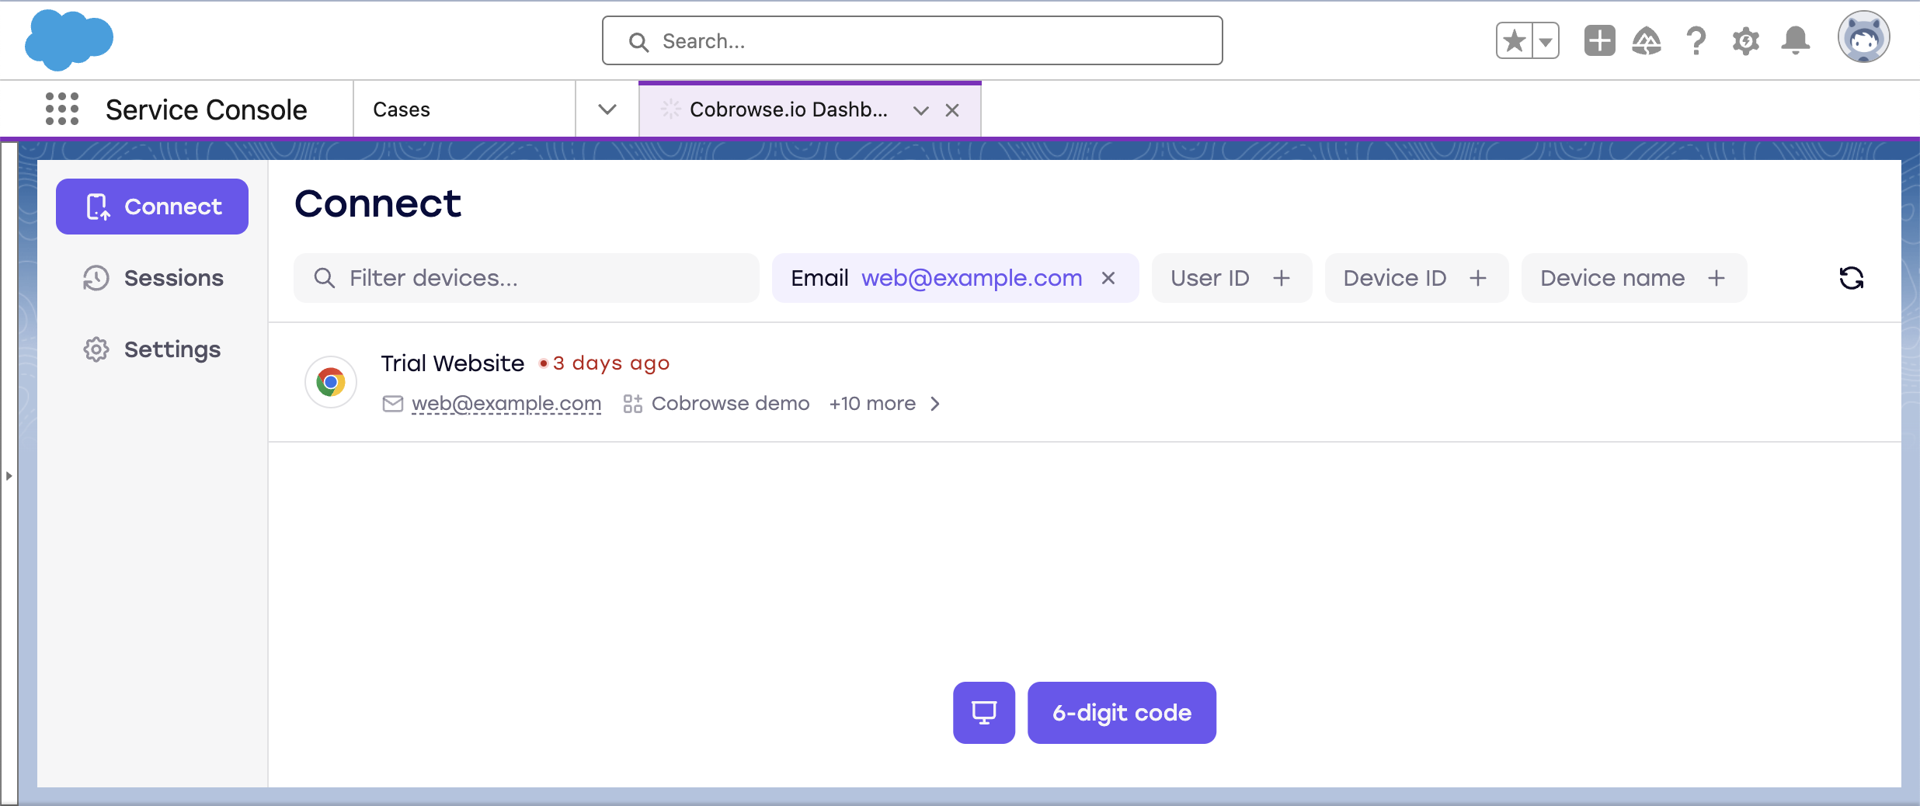Click the Help question mark icon
This screenshot has width=1920, height=806.
1696,40
